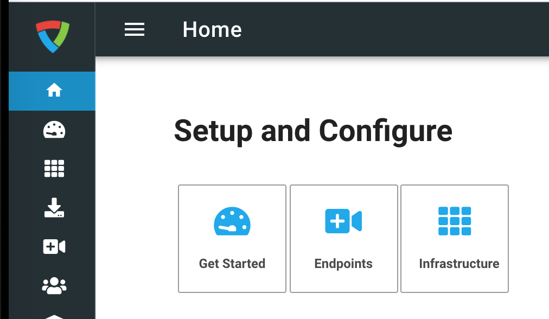Click the Endpoints text label
The image size is (549, 319).
tap(343, 264)
